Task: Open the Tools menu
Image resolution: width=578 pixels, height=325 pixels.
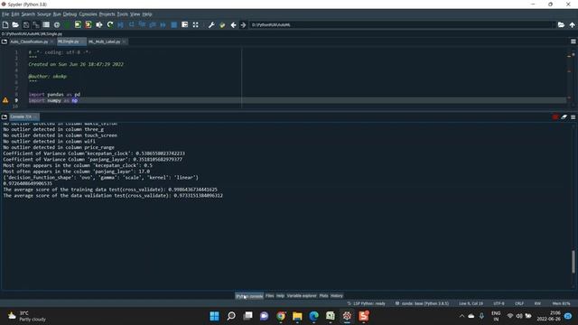Action: coord(123,14)
